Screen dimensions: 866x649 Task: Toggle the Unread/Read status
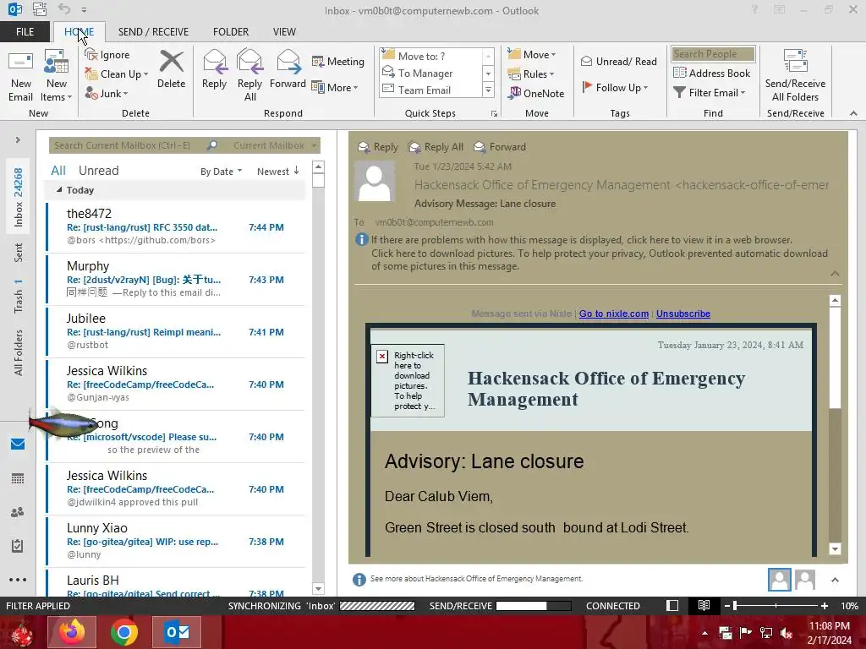[x=618, y=61]
